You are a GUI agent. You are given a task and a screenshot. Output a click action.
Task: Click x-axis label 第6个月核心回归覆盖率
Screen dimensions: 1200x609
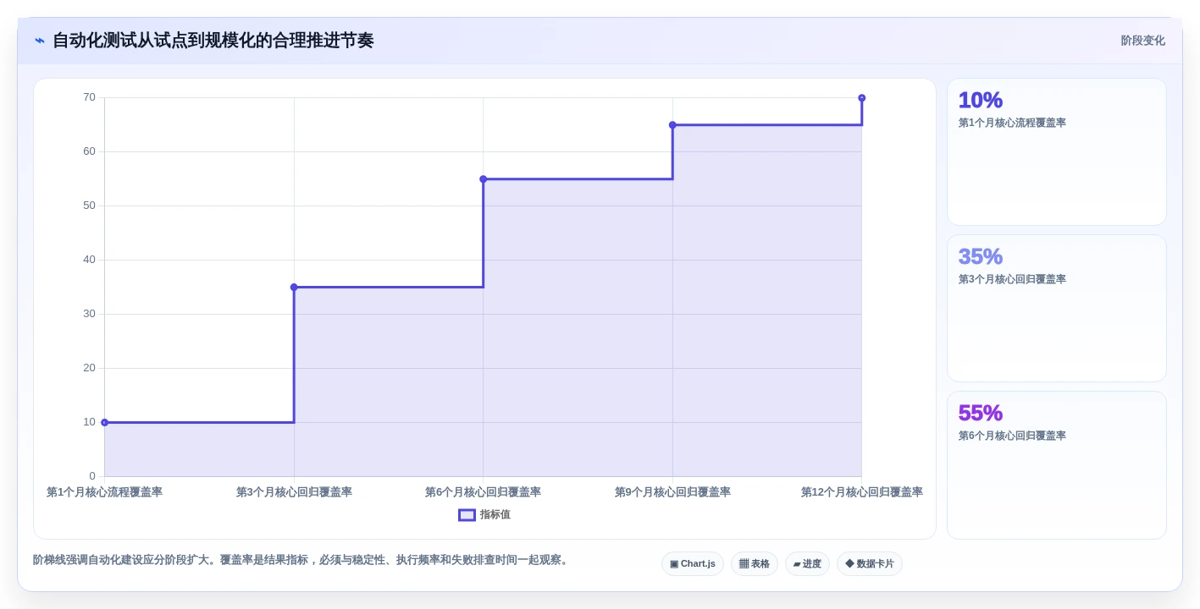(483, 492)
